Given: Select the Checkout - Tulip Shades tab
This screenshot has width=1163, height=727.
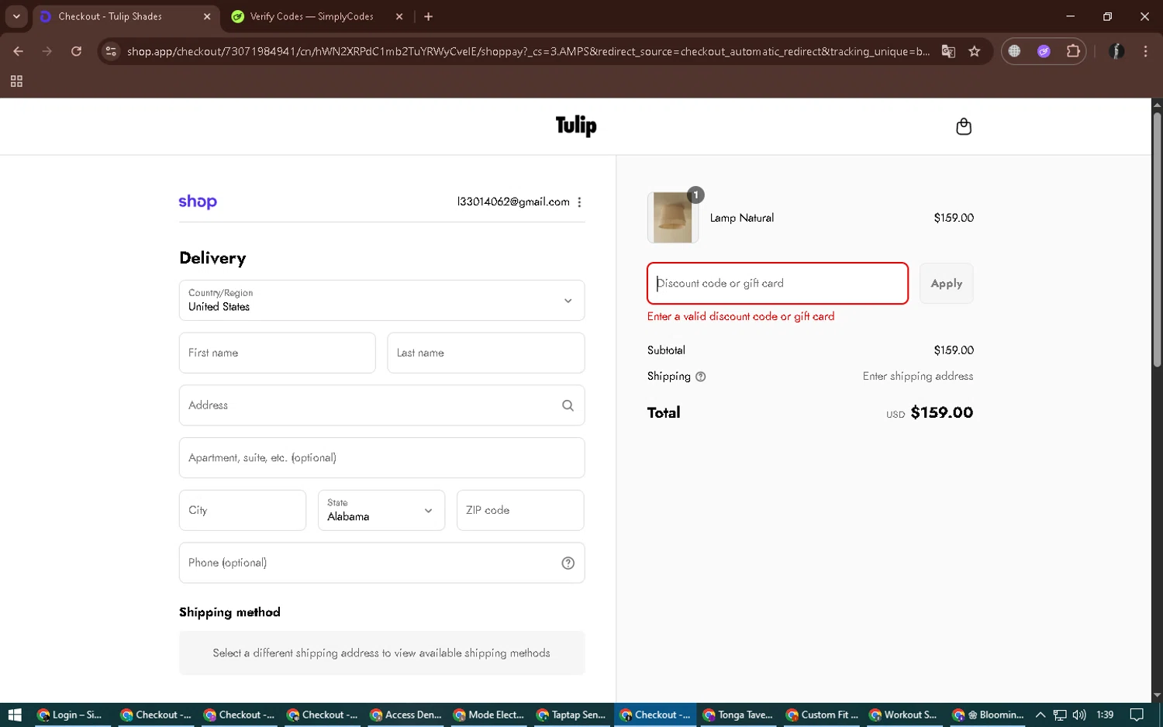Looking at the screenshot, I should pyautogui.click(x=110, y=16).
